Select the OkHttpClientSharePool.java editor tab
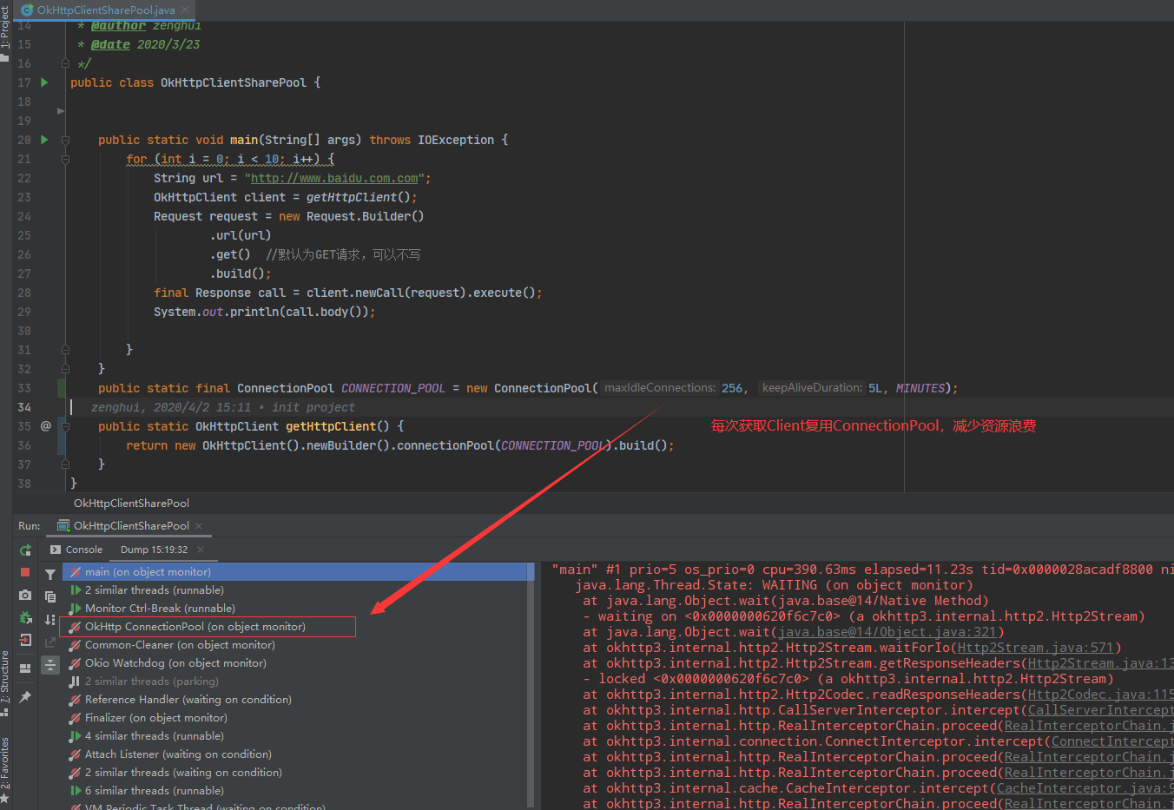Screen dimensions: 1174x810 pyautogui.click(x=105, y=10)
